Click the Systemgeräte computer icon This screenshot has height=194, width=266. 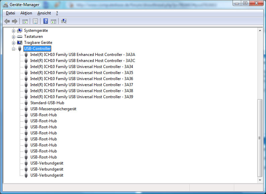point(20,31)
